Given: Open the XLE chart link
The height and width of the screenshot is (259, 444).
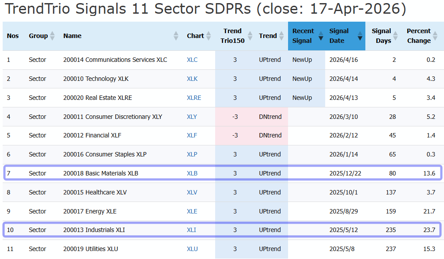Looking at the screenshot, I should (192, 211).
